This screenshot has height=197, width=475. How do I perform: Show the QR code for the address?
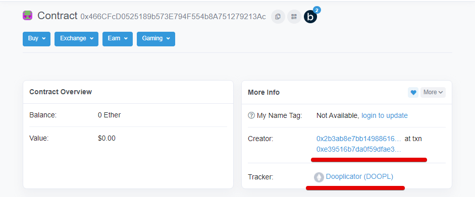click(x=294, y=17)
